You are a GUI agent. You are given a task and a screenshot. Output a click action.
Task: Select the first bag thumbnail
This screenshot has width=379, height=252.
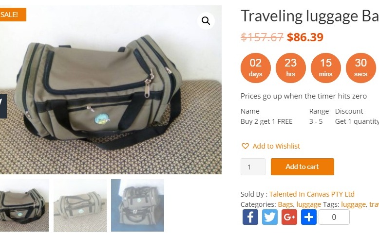click(24, 205)
